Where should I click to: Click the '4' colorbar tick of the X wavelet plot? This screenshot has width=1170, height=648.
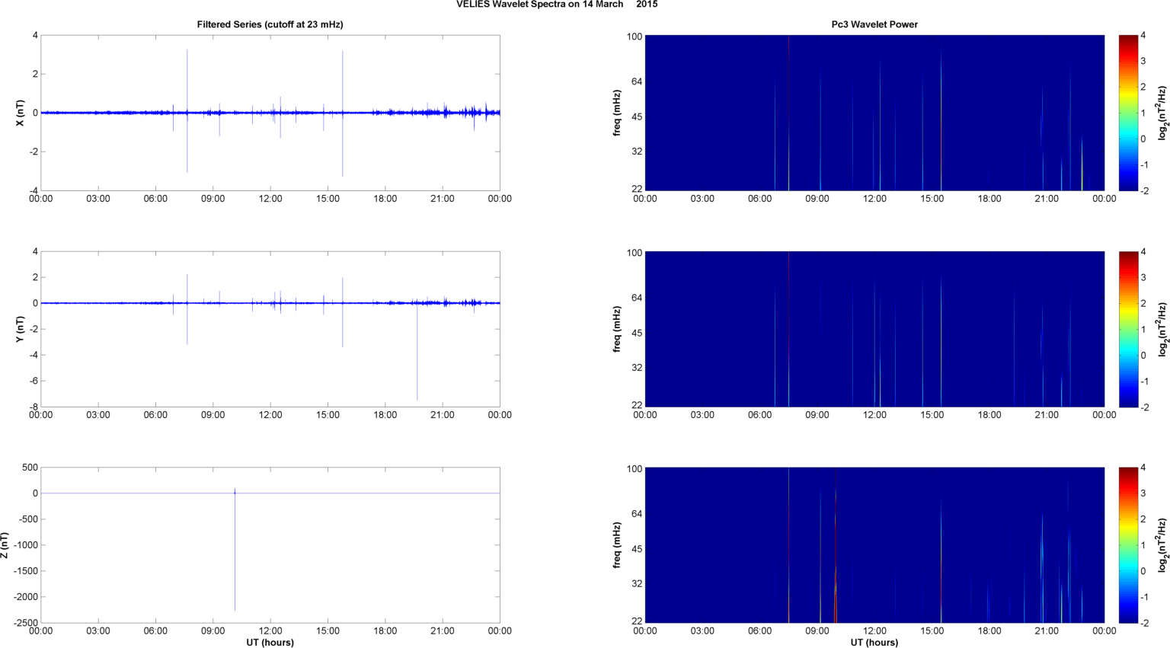click(x=1143, y=35)
